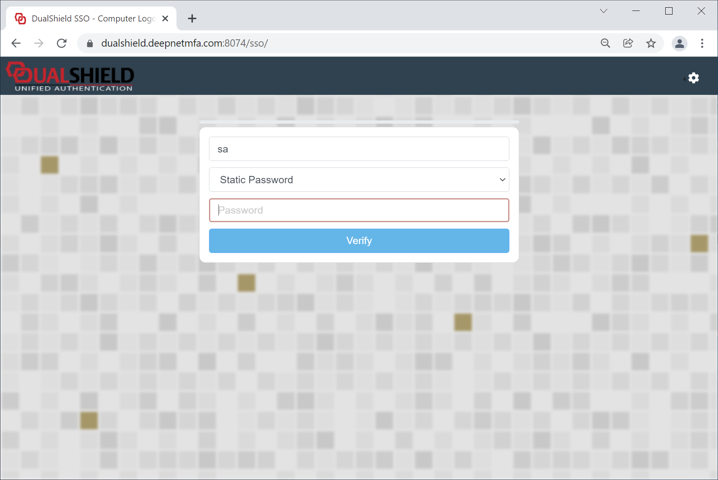This screenshot has width=718, height=480.
Task: Reload the SSO login page
Action: pos(62,43)
